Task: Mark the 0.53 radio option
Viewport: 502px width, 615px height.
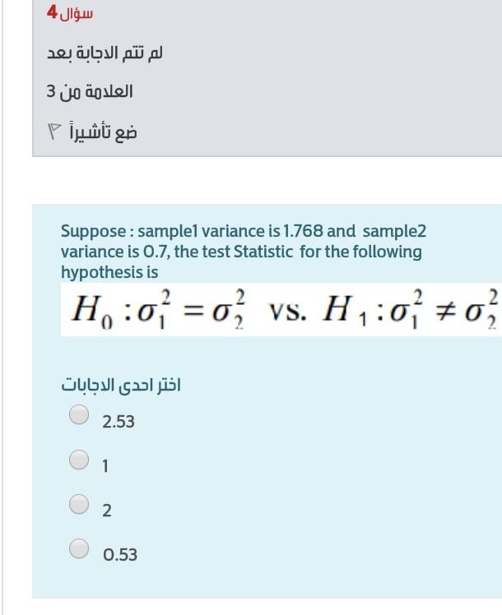Action: click(x=79, y=548)
